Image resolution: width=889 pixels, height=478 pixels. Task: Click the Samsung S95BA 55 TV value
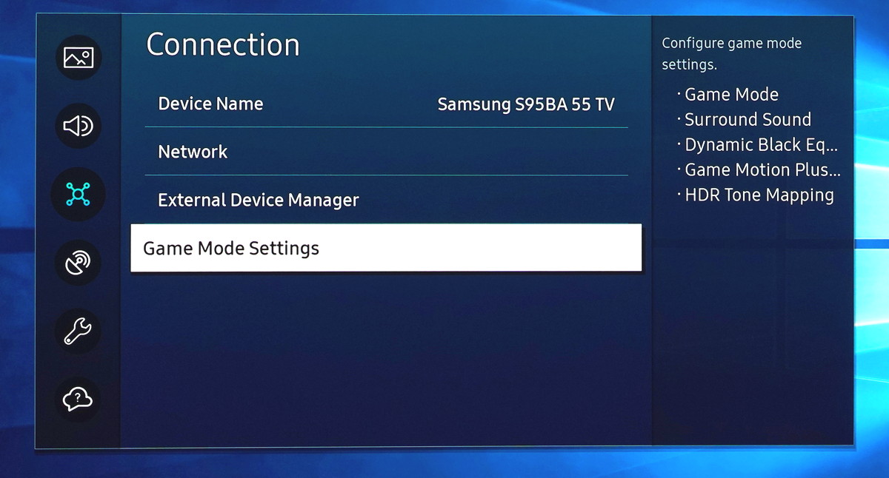pyautogui.click(x=526, y=104)
